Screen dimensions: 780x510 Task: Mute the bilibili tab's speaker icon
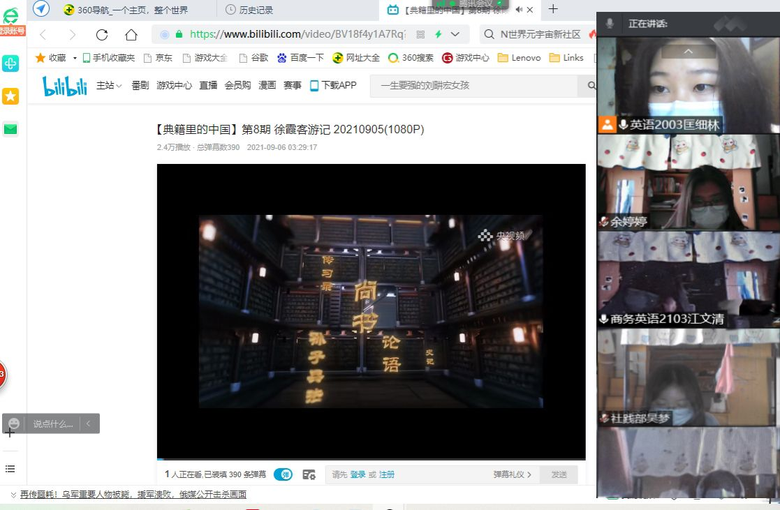518,10
